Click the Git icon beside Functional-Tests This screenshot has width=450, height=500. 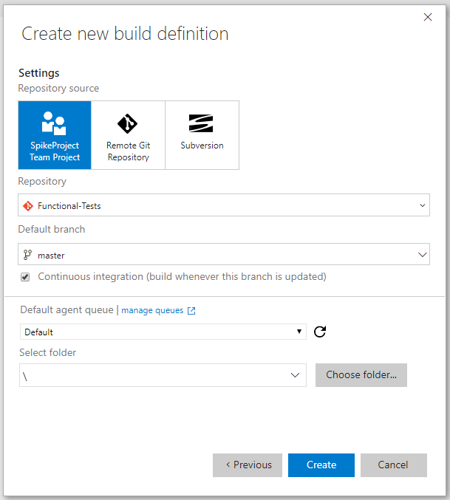click(28, 205)
